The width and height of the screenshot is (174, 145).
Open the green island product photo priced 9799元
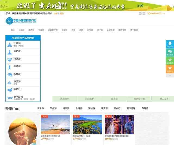pyautogui.click(x=88, y=125)
